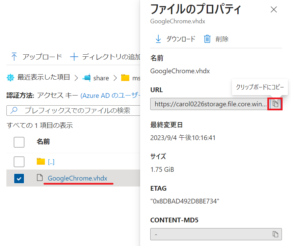Click the URL label
The width and height of the screenshot is (291, 246).
pos(156,90)
